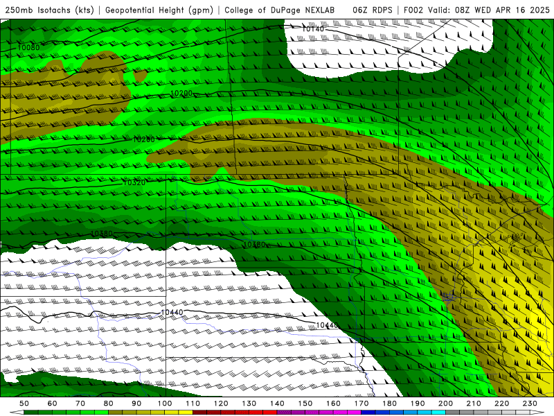
Task: Click the 110 legend value
Action: coord(193,404)
